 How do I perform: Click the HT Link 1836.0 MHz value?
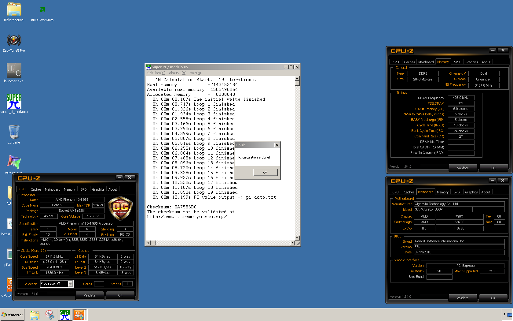pos(54,273)
